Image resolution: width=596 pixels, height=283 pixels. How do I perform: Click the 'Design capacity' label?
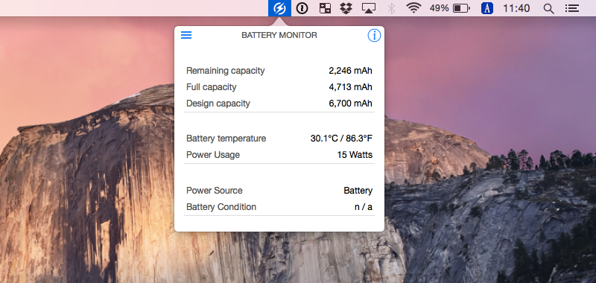218,104
